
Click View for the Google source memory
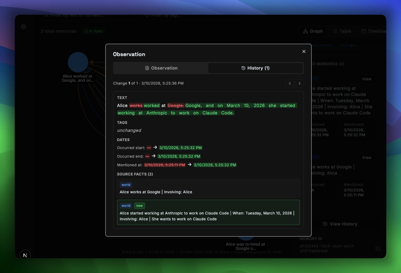pyautogui.click(x=367, y=158)
